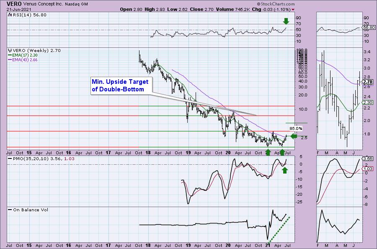377x249 pixels.
Task: Click the Chg -0.03 (-1.10%) value
Action: (x=271, y=9)
